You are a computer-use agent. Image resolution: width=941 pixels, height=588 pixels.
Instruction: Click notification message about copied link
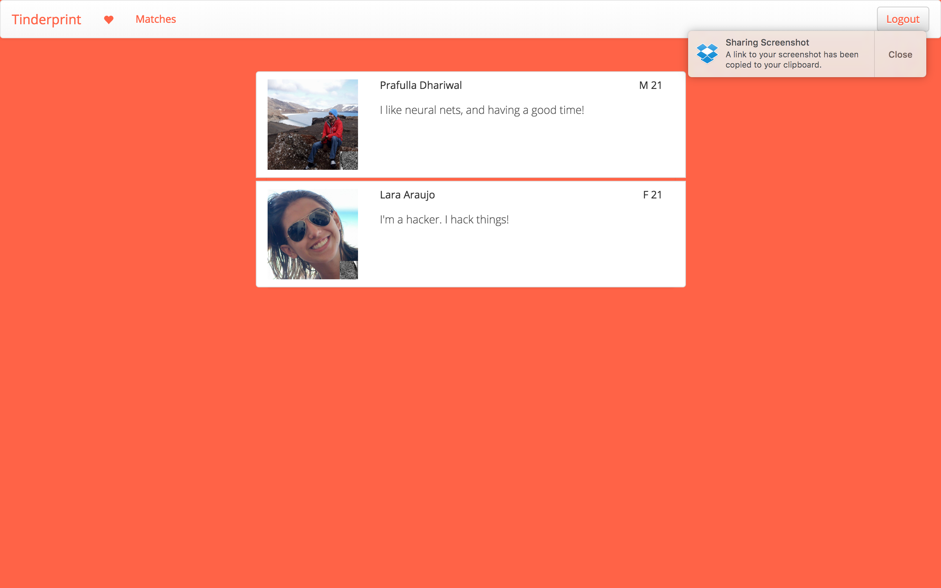click(791, 60)
